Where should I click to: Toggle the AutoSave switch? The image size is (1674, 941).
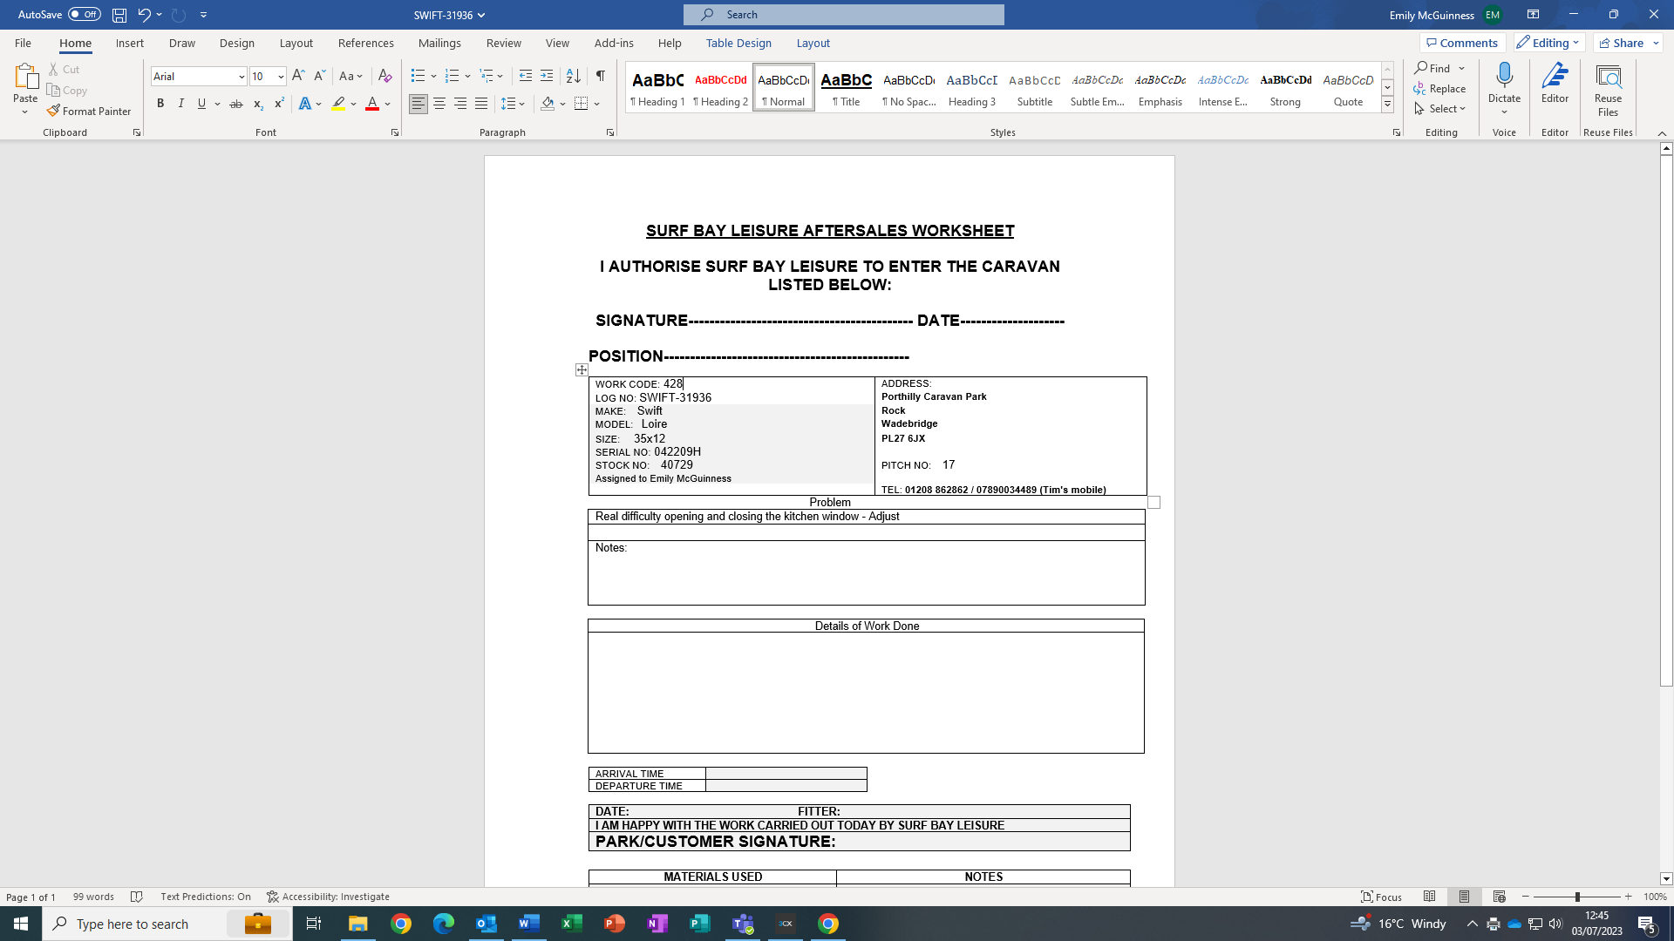pyautogui.click(x=84, y=14)
